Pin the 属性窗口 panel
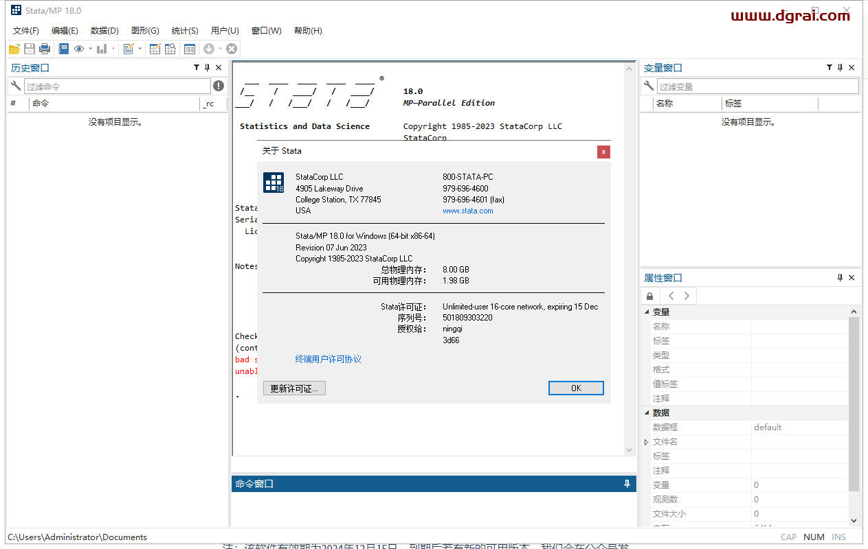This screenshot has height=549, width=868. (x=840, y=277)
